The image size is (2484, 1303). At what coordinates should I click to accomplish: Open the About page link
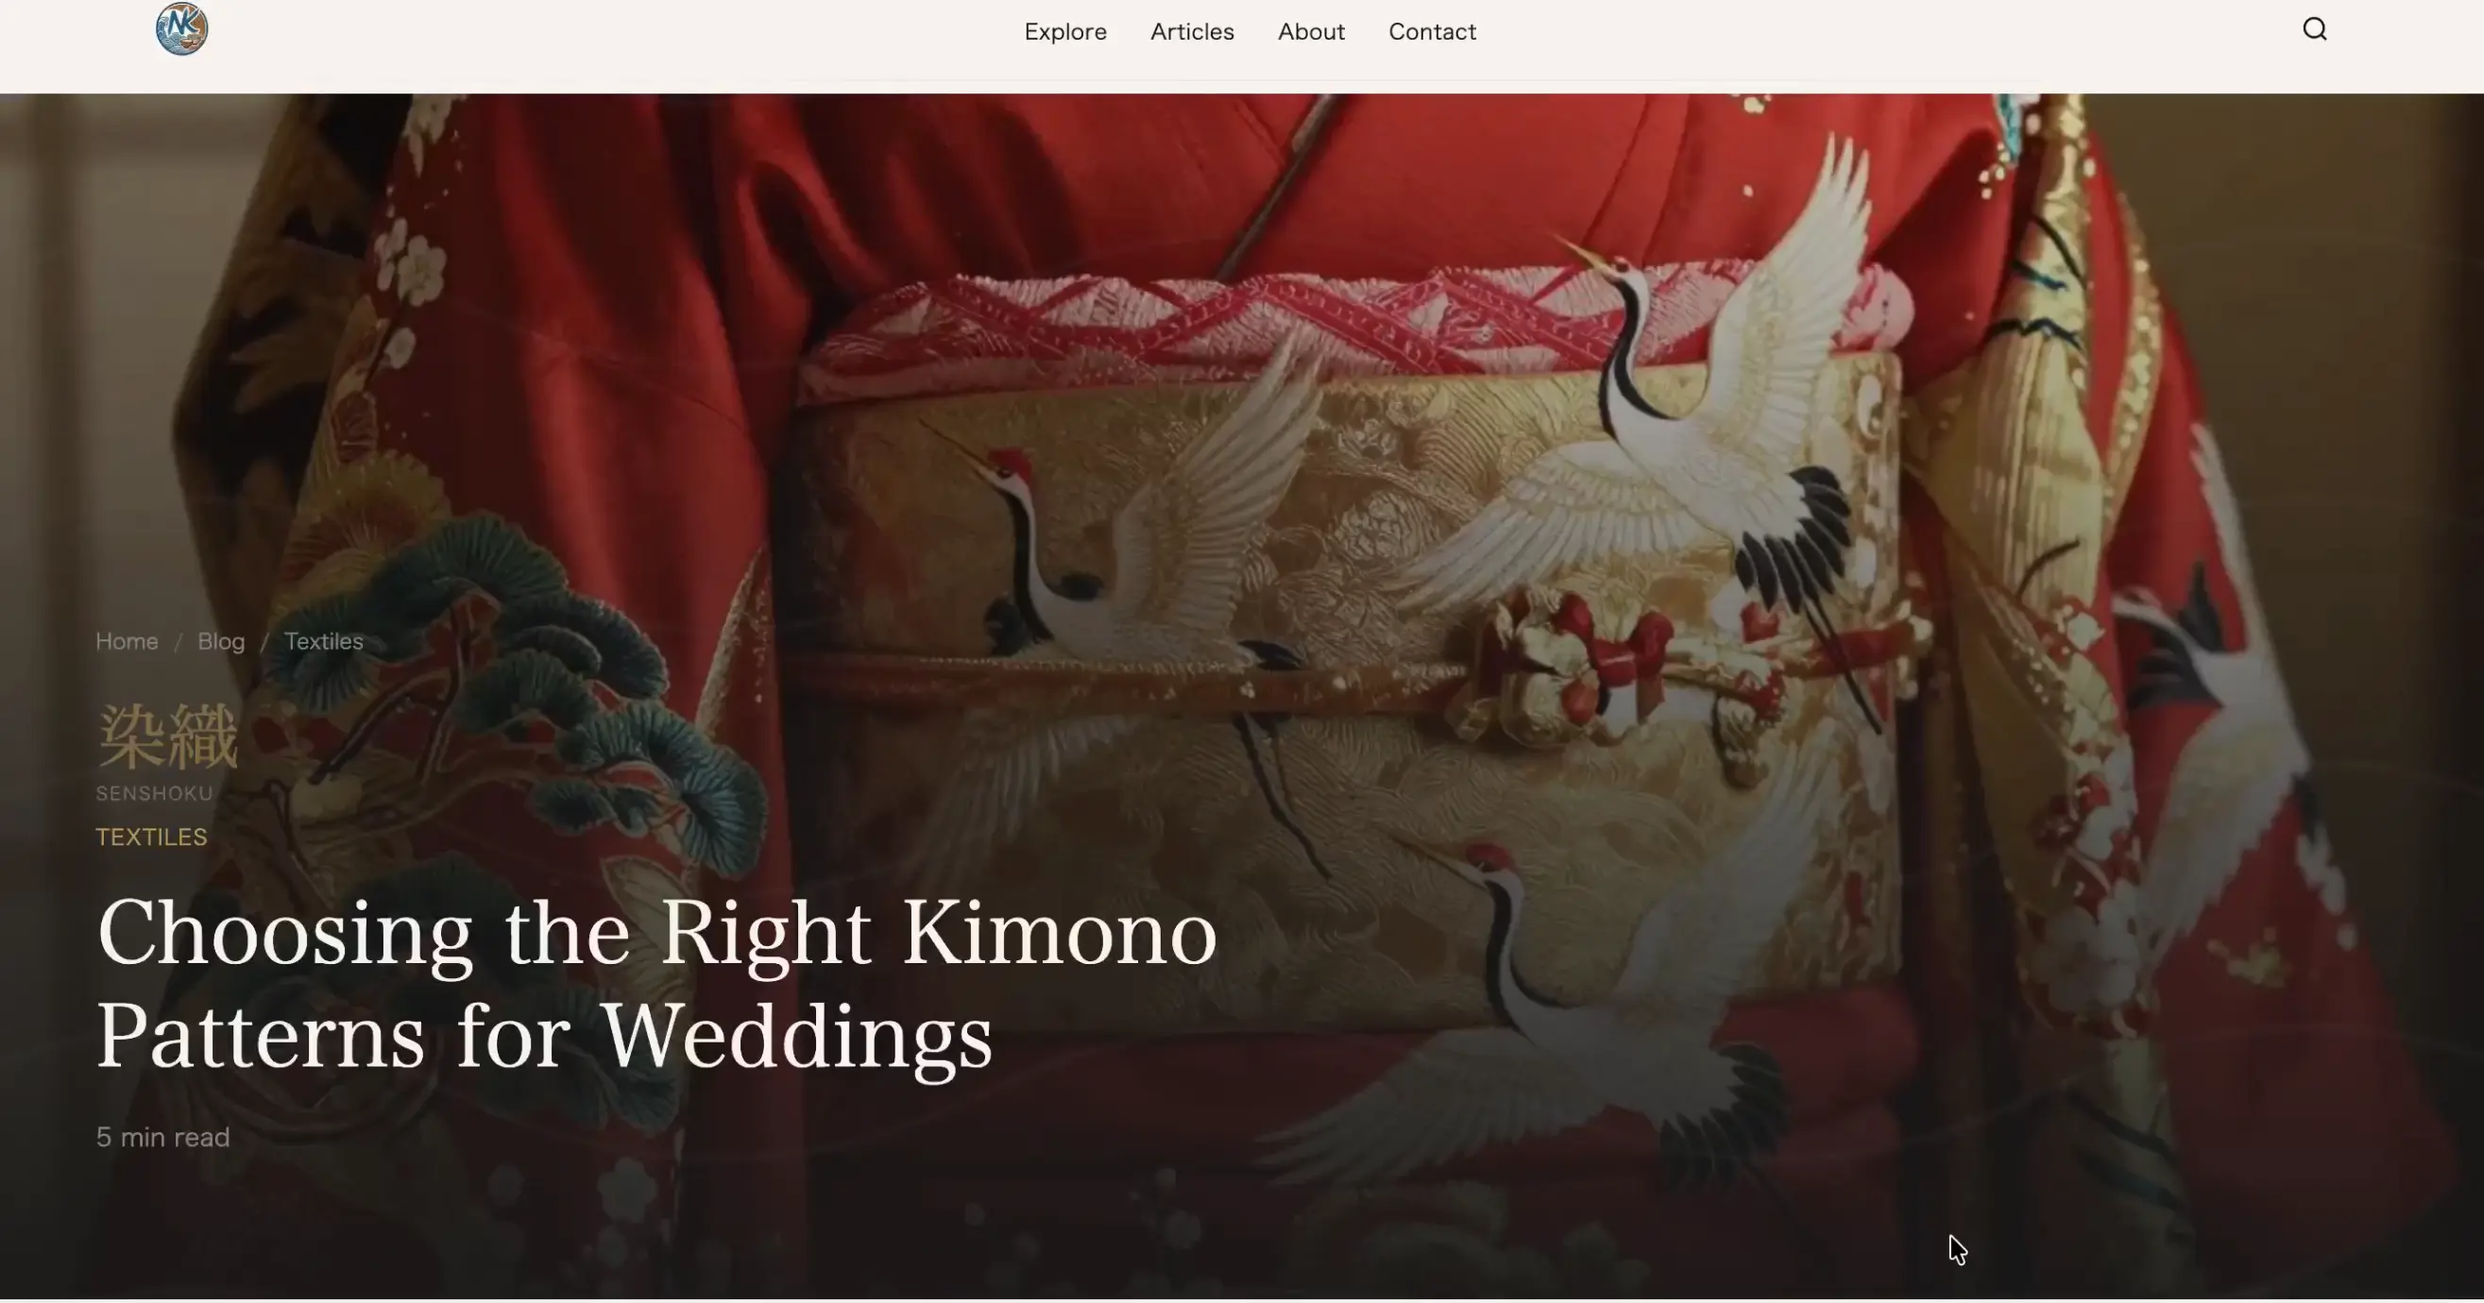coord(1310,32)
